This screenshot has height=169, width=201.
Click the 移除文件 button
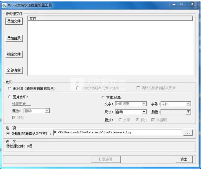[14, 54]
